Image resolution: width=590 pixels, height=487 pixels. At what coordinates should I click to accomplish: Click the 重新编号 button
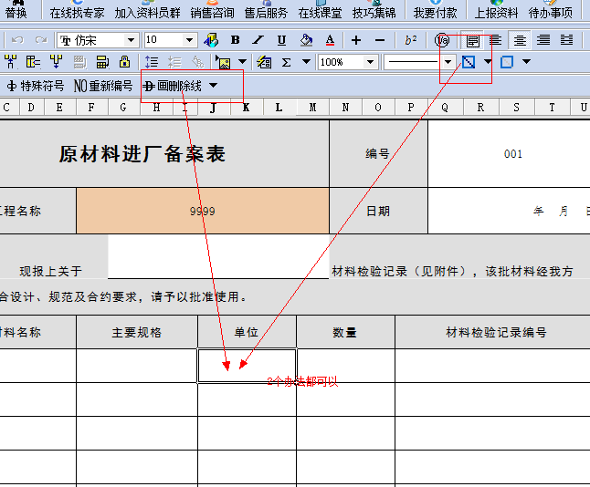tap(103, 86)
